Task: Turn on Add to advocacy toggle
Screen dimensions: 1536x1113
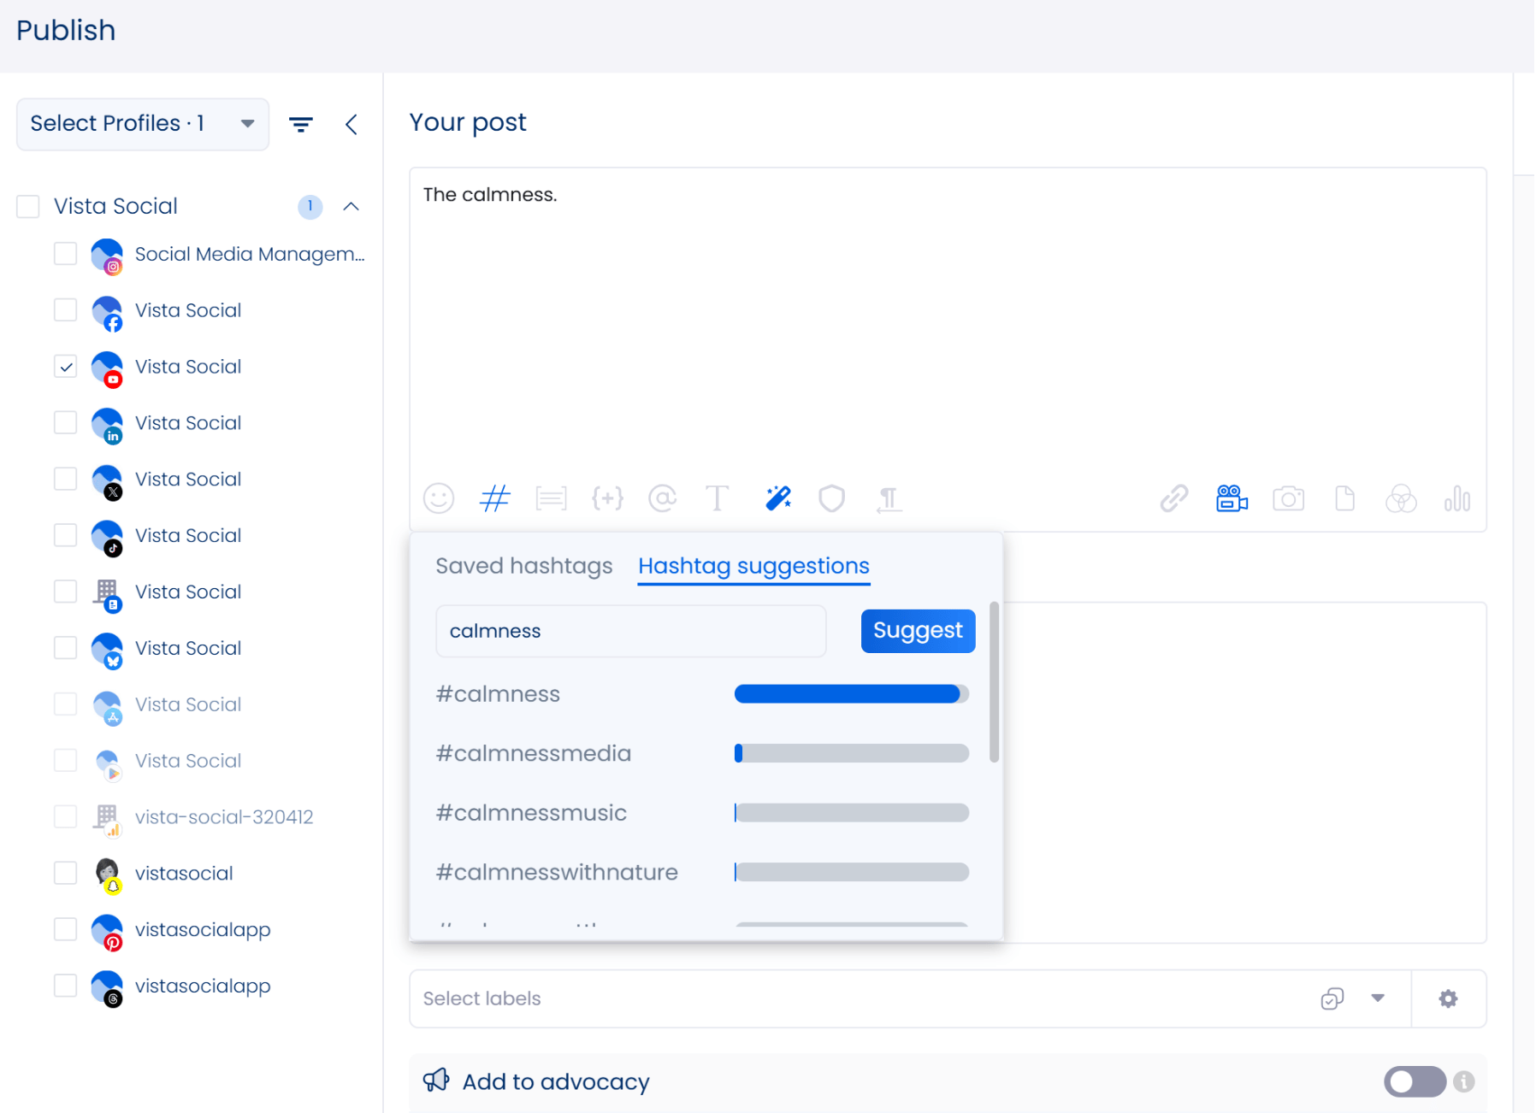Action: pos(1415,1081)
